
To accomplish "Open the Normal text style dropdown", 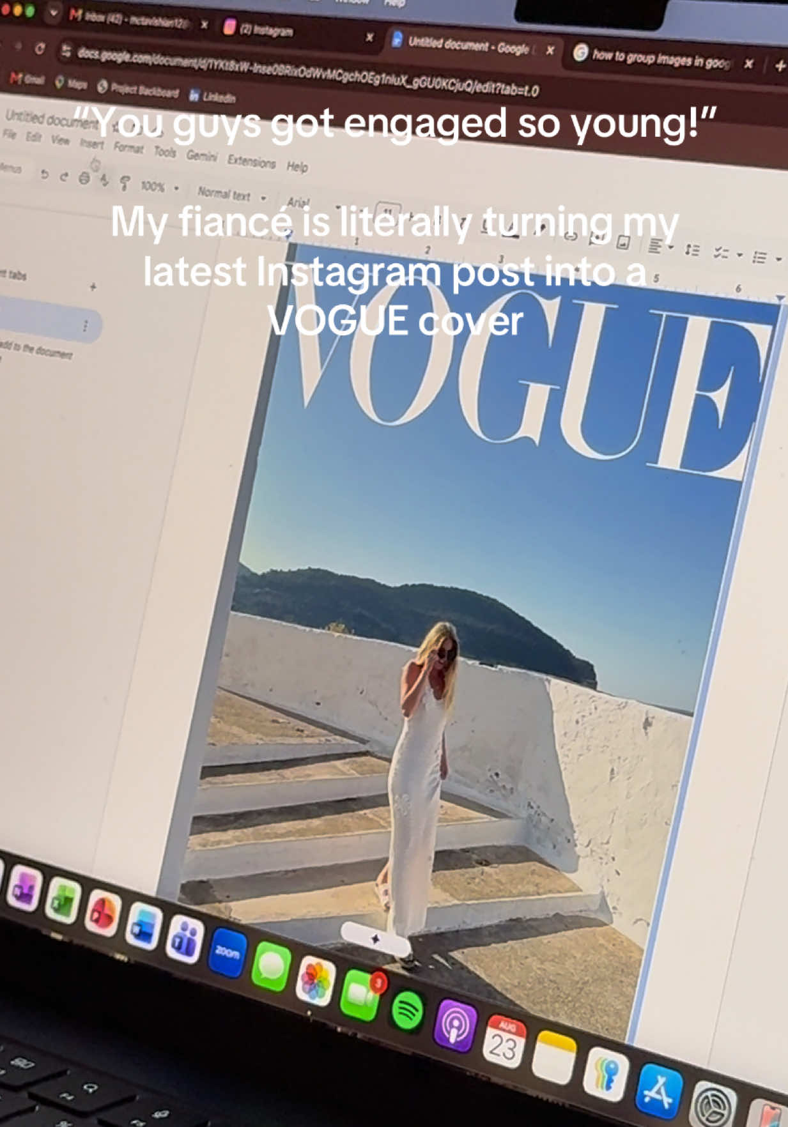I will (231, 194).
